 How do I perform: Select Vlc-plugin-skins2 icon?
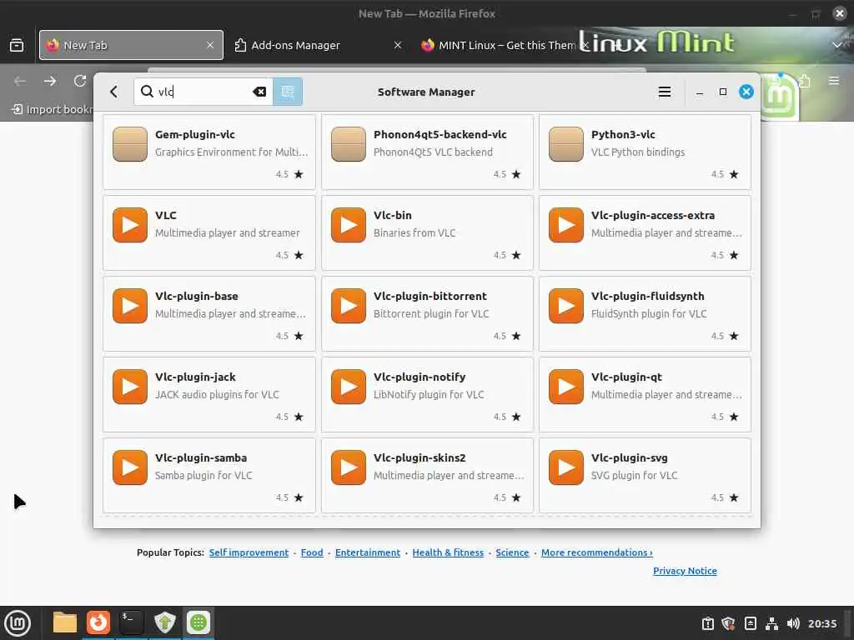[349, 467]
